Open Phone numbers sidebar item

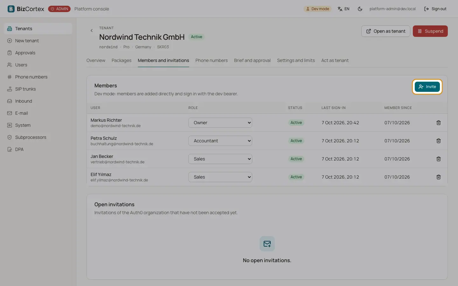[38, 77]
